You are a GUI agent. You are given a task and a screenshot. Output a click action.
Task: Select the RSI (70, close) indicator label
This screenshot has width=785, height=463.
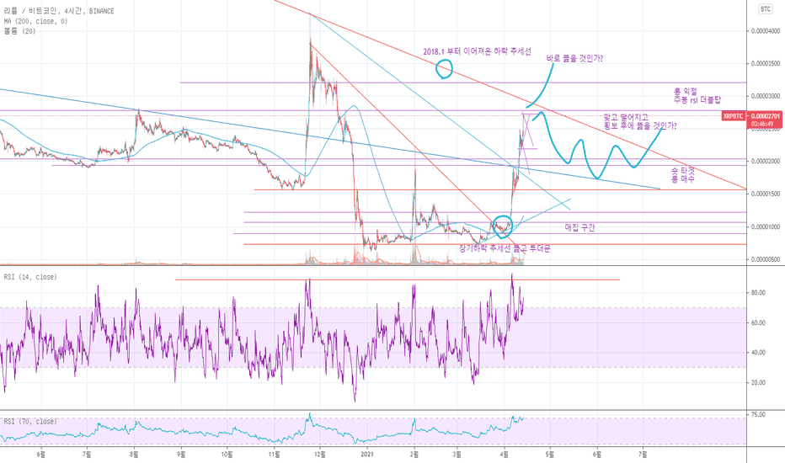(30, 422)
